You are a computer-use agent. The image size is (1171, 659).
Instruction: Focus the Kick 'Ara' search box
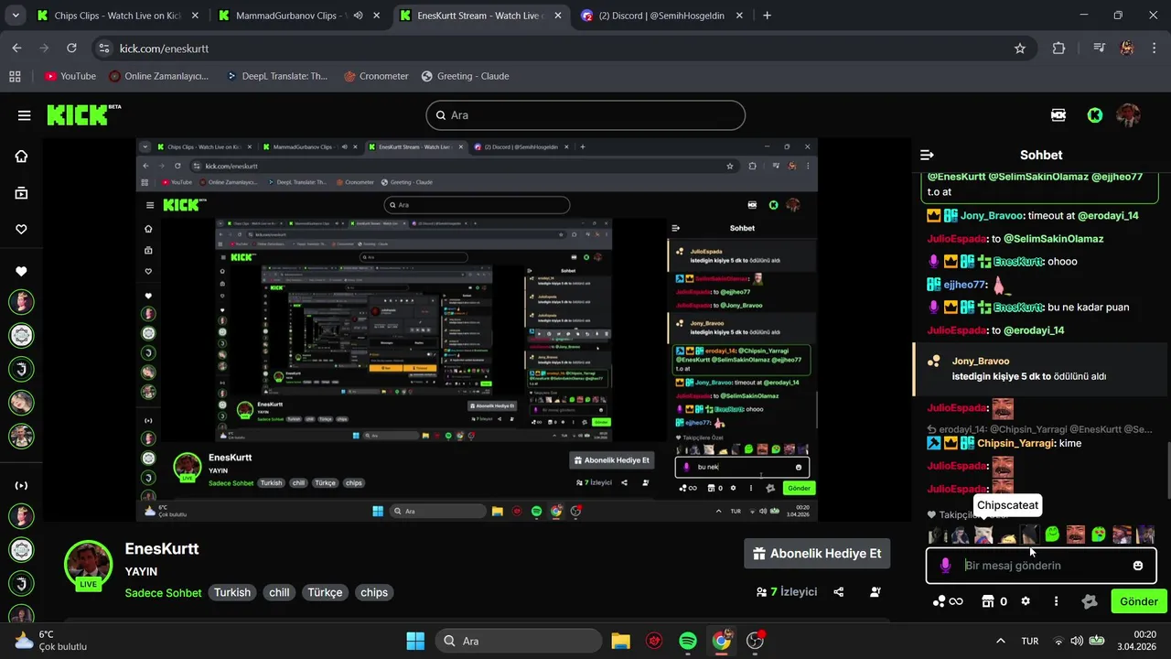[585, 115]
